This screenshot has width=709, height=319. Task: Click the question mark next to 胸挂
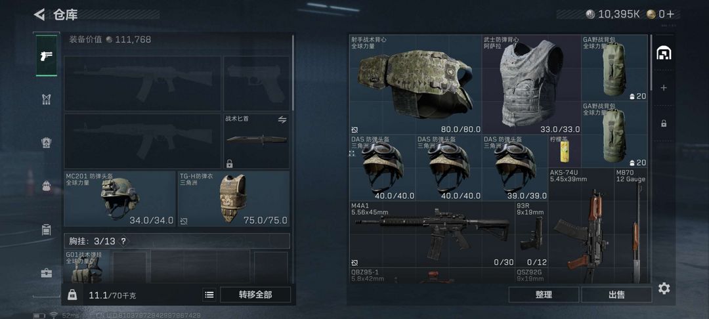point(123,242)
